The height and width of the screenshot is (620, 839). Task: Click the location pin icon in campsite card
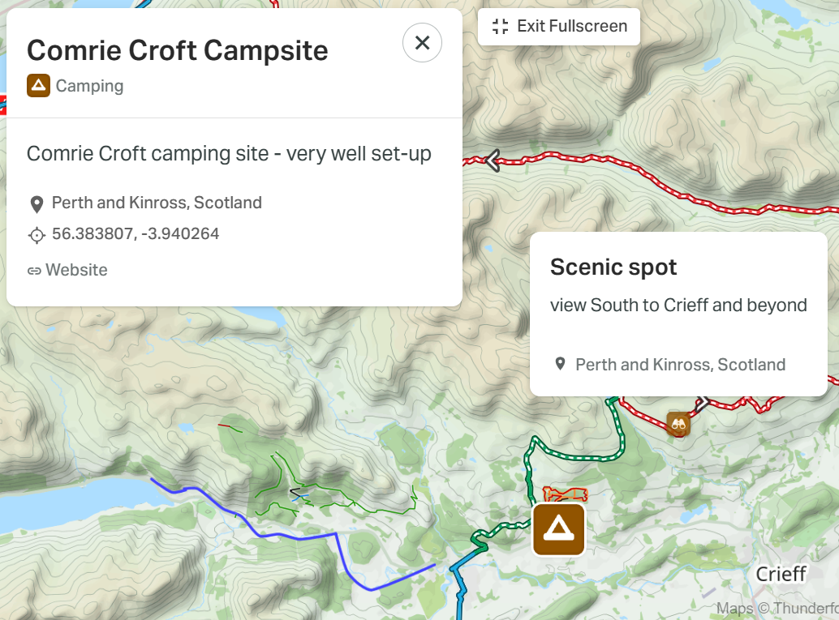(37, 204)
